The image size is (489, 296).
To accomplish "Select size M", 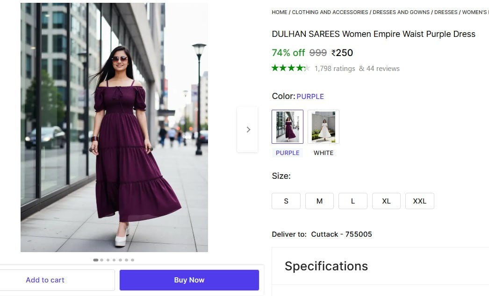I will tap(319, 201).
